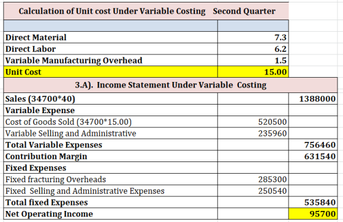
Task: Click the yellow 'Unit Cost' label cell
Action: 111,72
